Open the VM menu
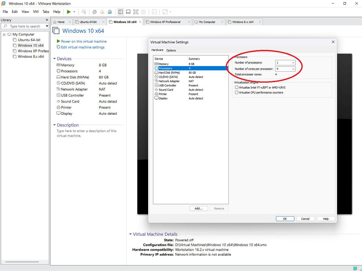Screen dimensions: 362x271 (x=36, y=12)
